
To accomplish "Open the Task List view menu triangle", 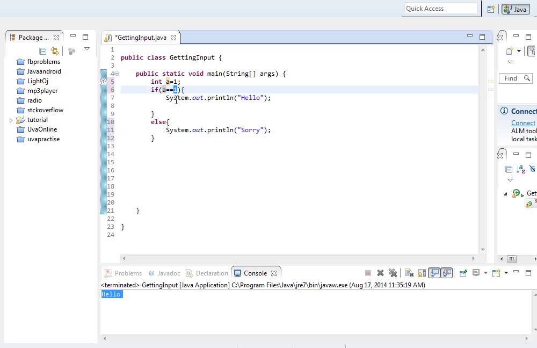I will (510, 62).
